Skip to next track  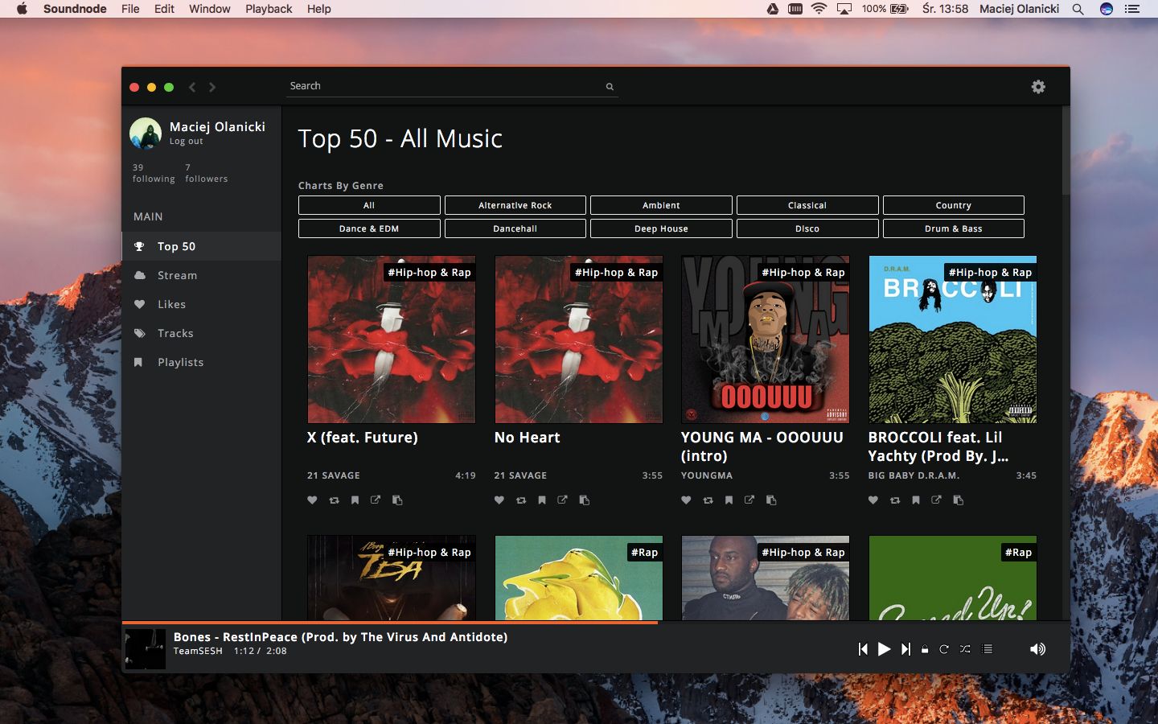905,649
